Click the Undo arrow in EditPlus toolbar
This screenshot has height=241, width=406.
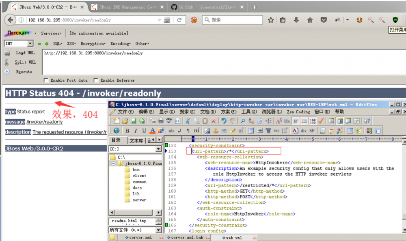pyautogui.click(x=224, y=121)
